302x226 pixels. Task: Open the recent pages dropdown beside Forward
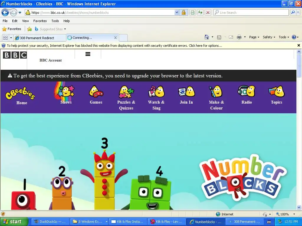(20, 13)
